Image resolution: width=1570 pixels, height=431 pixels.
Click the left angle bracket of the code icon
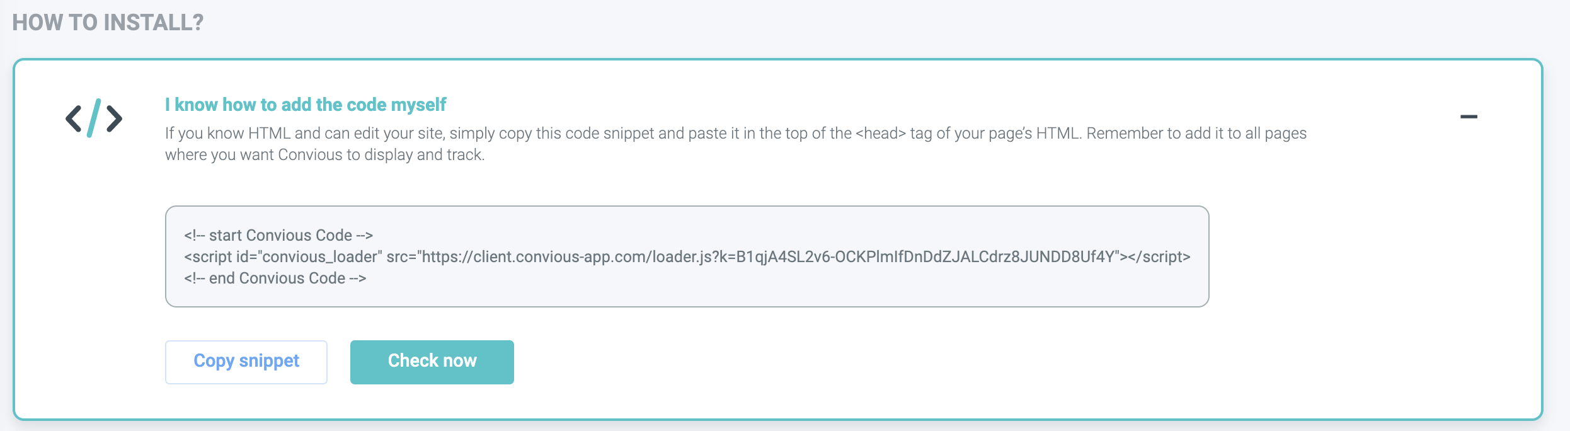pyautogui.click(x=74, y=118)
